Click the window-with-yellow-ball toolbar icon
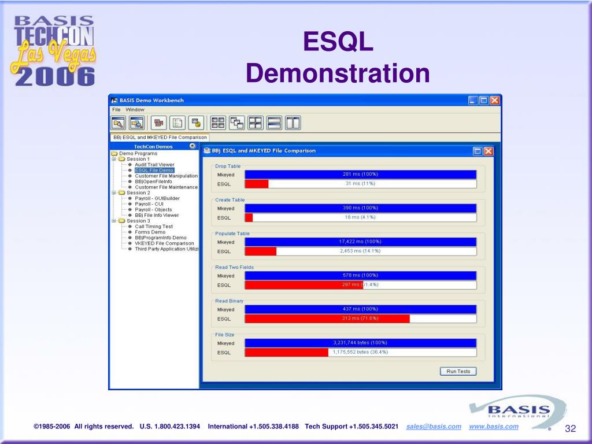Viewport: 592px width, 444px height. [196, 123]
